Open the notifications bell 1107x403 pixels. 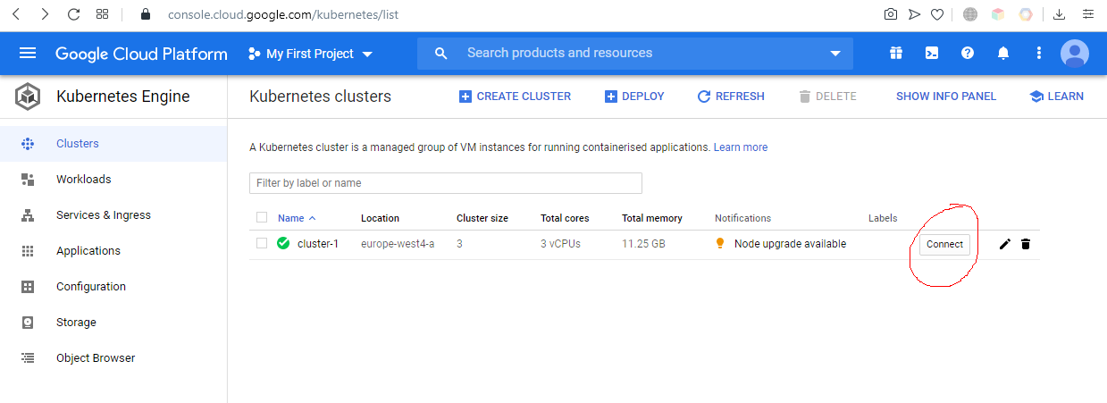point(1002,54)
